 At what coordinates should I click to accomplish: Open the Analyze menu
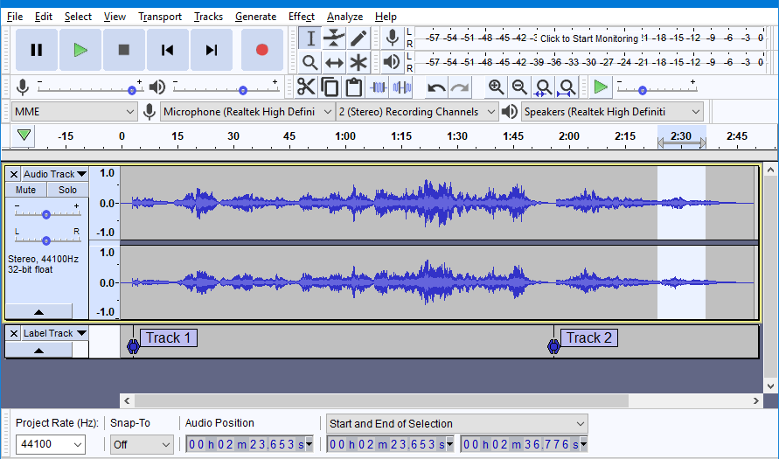(x=344, y=17)
